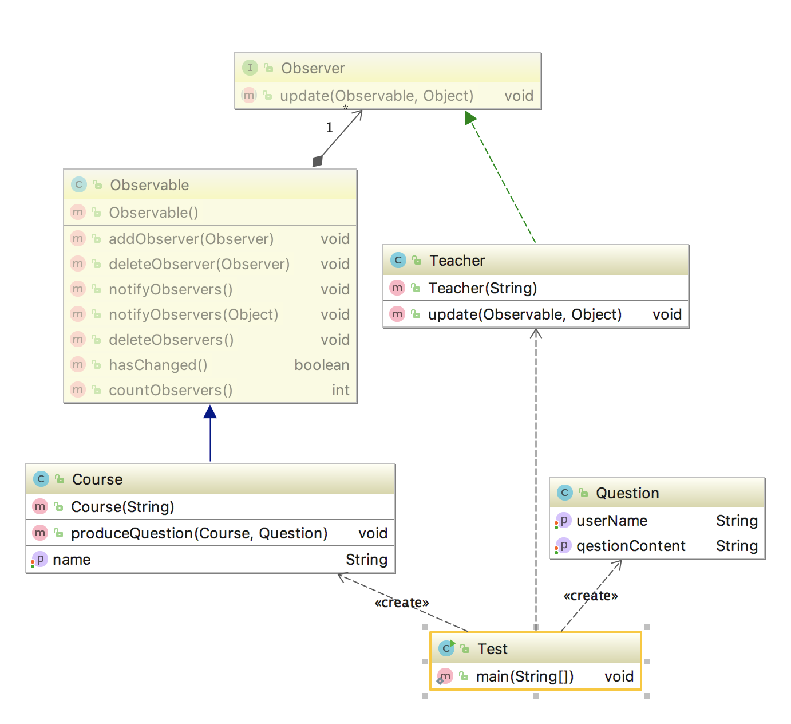Screen dimensions: 791x724
Task: Click method icon of Teacher's update(Observable, Object)
Action: pyautogui.click(x=397, y=314)
